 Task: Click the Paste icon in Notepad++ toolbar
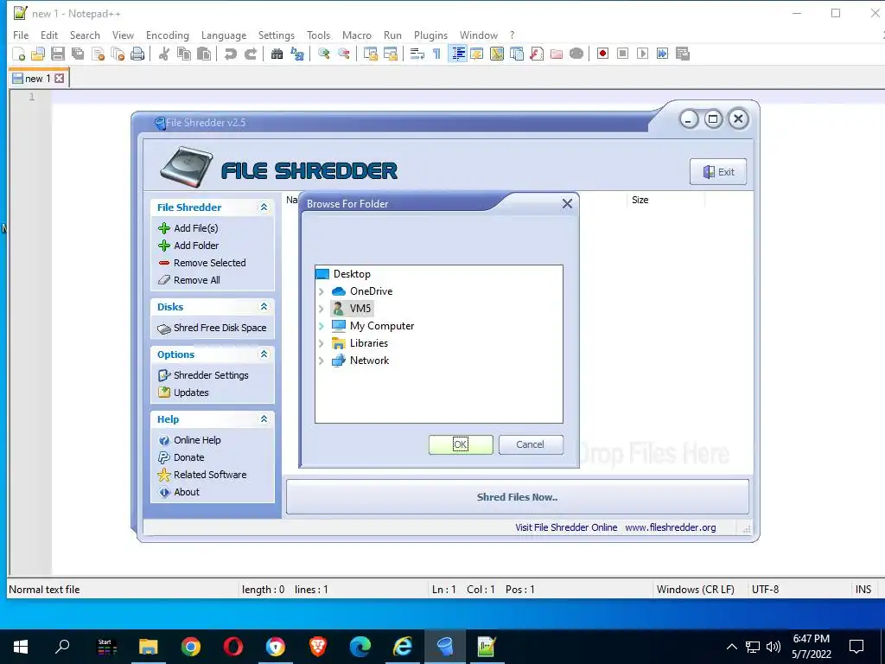point(204,54)
